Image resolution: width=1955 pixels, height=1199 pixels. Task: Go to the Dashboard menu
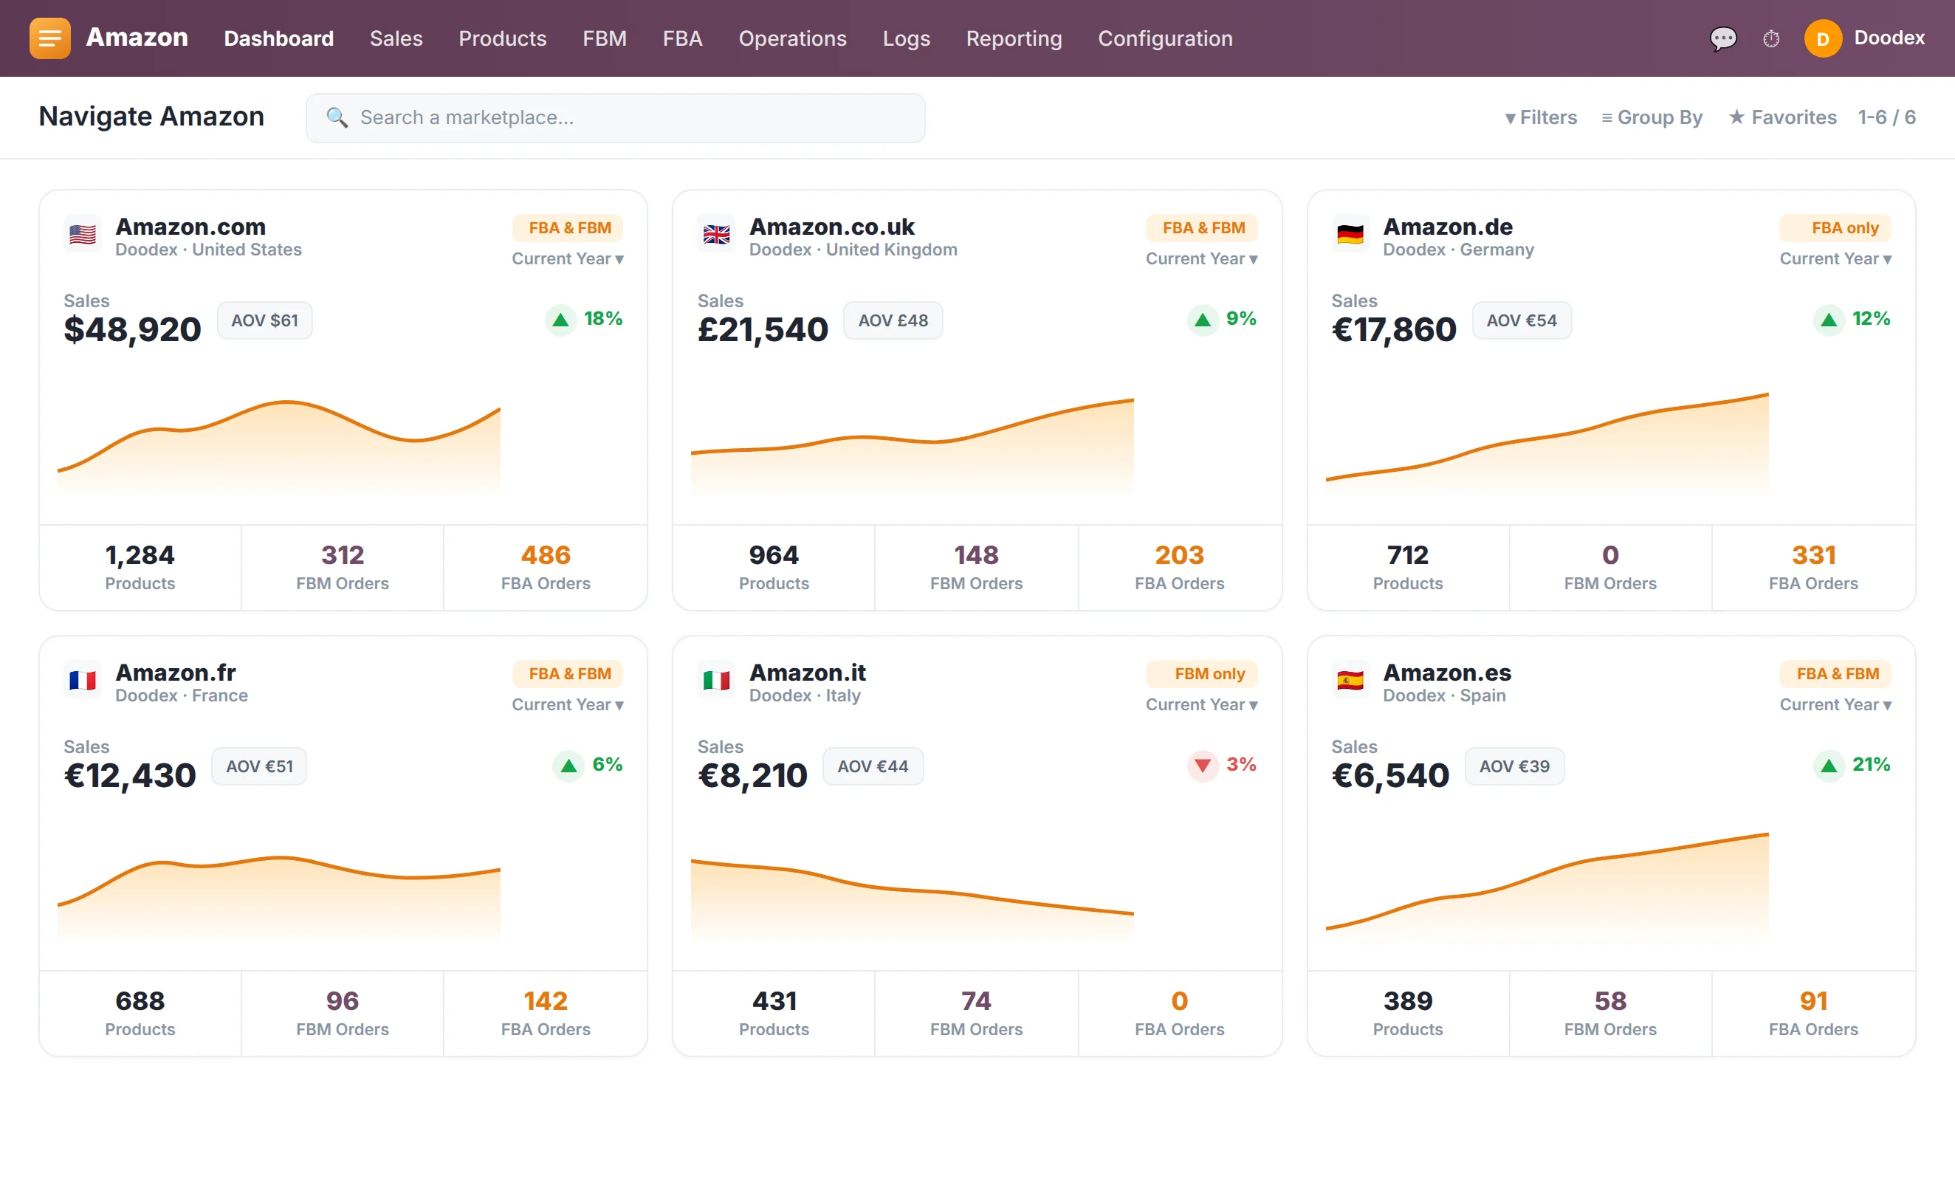point(278,38)
